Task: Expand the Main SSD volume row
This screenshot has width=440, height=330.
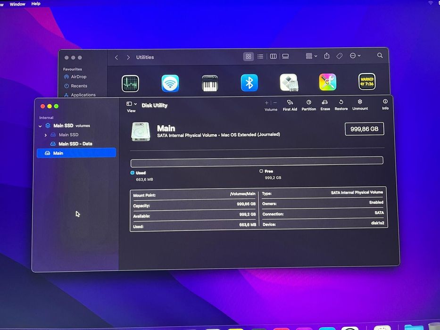Action: 45,135
